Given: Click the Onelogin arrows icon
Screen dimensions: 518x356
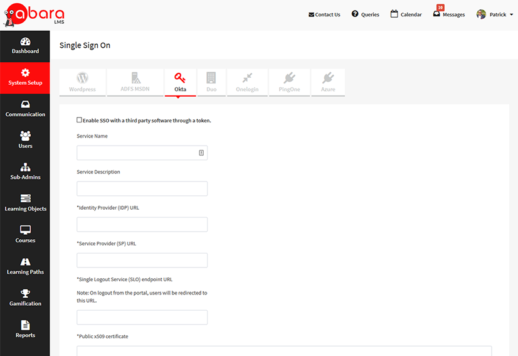Looking at the screenshot, I should [x=247, y=78].
